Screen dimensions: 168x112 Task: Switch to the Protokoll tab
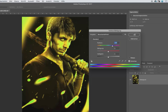pos(150,63)
